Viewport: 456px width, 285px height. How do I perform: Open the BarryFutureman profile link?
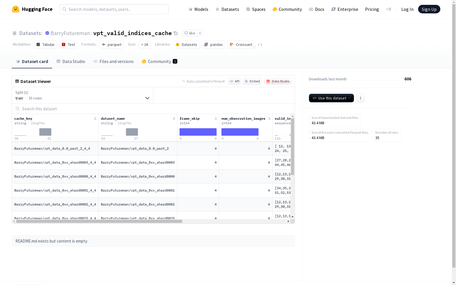70,33
